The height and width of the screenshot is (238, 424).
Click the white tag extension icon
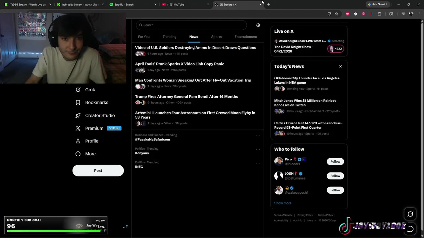[x=355, y=14]
